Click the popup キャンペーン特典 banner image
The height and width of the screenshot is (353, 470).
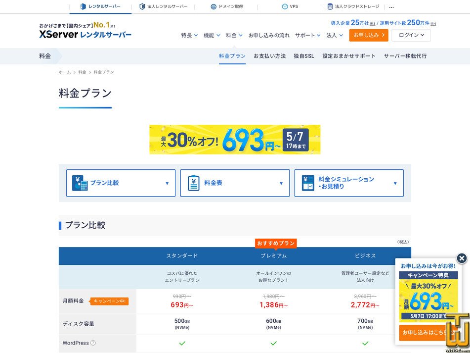coord(428,296)
